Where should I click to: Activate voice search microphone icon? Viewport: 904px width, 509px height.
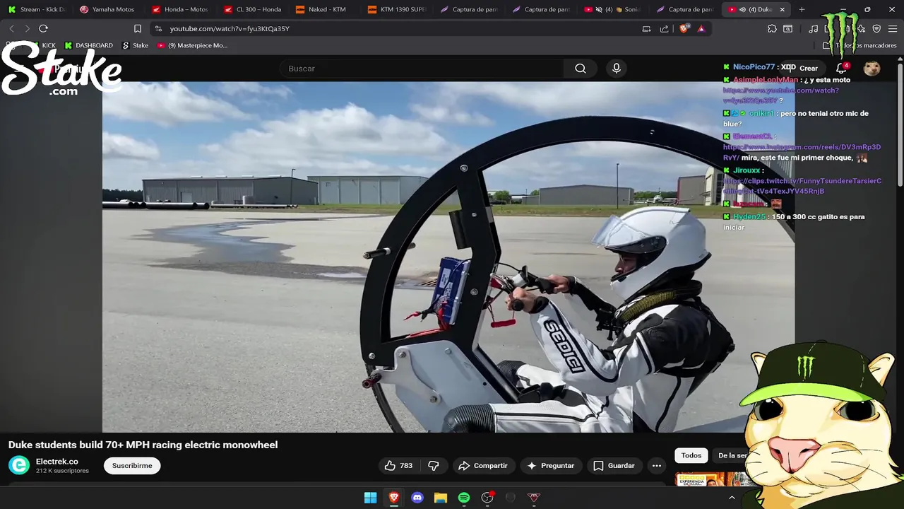(617, 69)
